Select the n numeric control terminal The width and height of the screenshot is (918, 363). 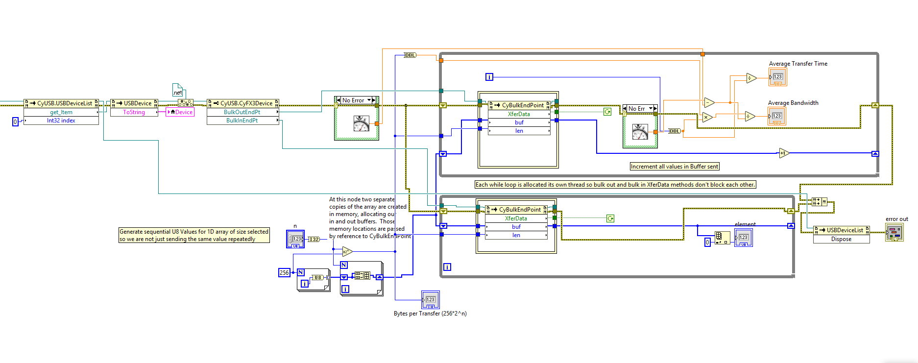pyautogui.click(x=295, y=239)
